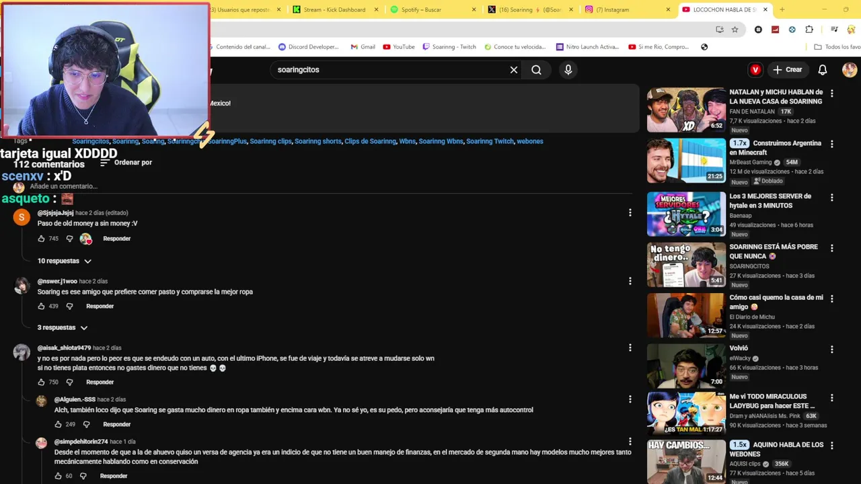Open the Todos los favoritos bookmarks folder
This screenshot has height=484, width=861.
pyautogui.click(x=837, y=47)
